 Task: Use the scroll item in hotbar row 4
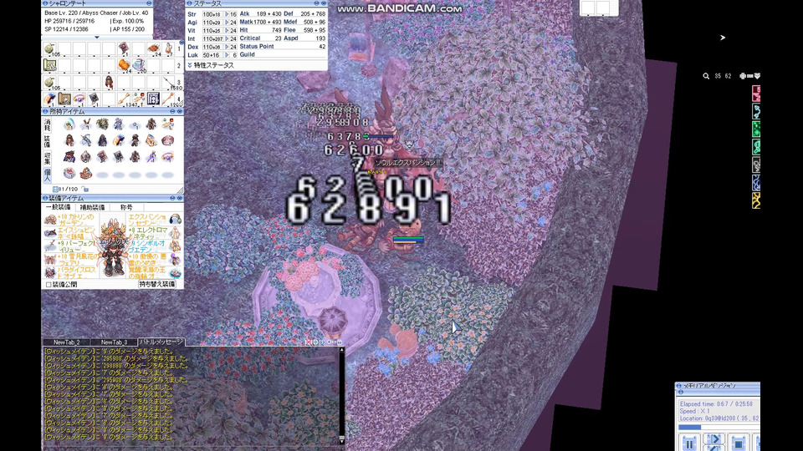click(64, 99)
